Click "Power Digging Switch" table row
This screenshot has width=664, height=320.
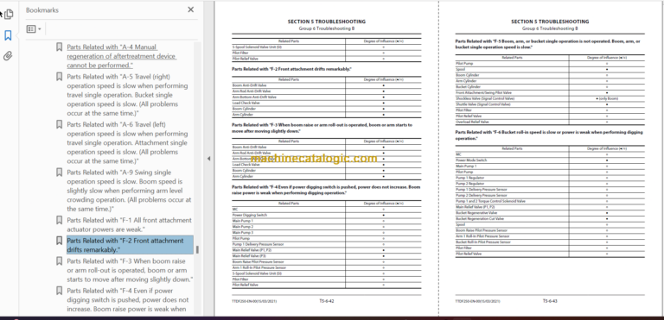click(x=326, y=215)
